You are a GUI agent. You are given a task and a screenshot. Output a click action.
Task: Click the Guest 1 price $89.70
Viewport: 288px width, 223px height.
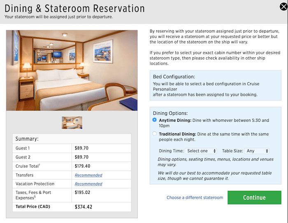pos(81,148)
